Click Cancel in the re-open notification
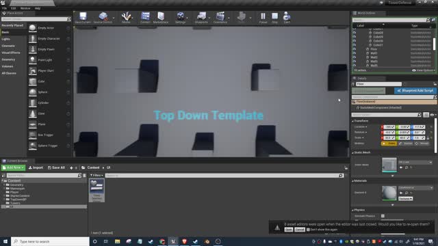Screen dimensions: 438x246 (300, 230)
